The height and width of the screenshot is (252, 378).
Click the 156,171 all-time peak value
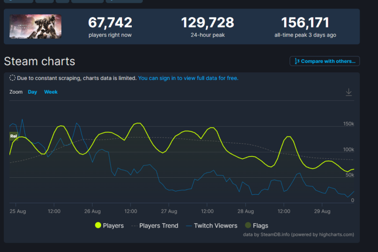(305, 22)
